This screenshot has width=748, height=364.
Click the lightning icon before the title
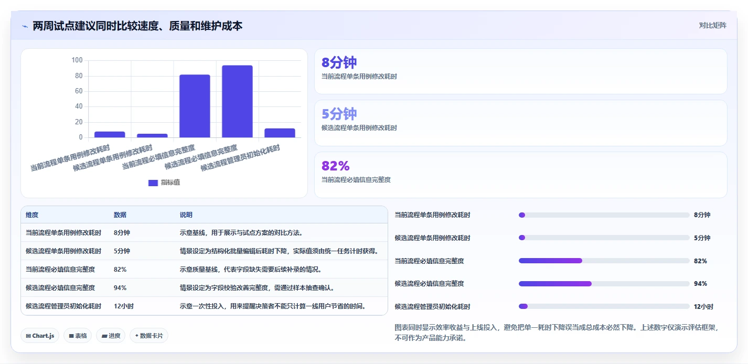(x=25, y=26)
